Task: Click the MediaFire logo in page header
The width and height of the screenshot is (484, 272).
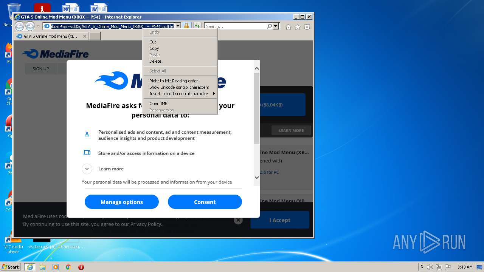Action: tap(55, 54)
